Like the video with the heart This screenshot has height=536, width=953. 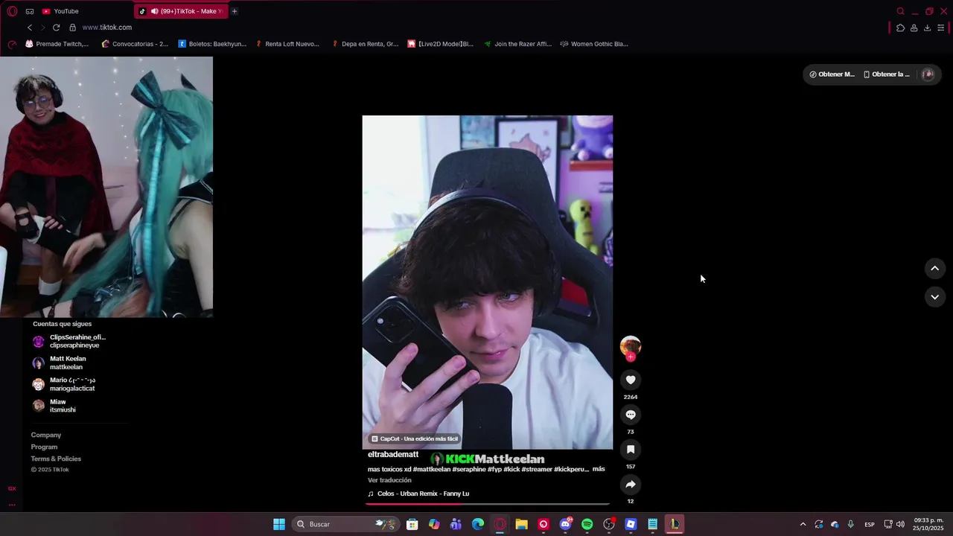(631, 380)
